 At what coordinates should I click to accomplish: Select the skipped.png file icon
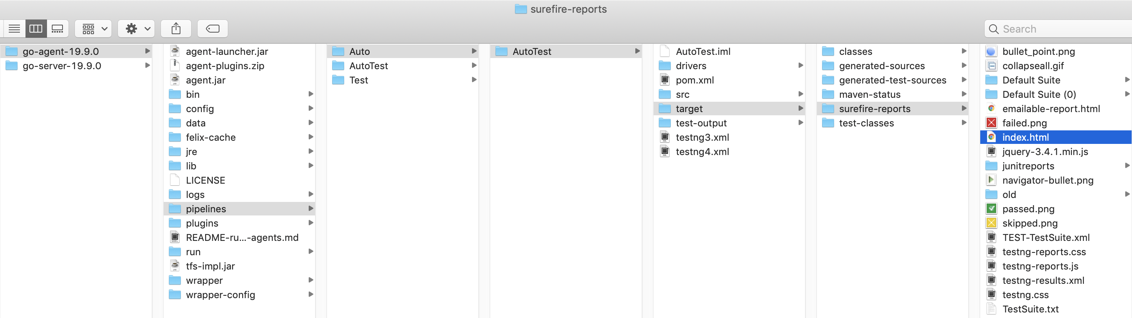pos(991,223)
